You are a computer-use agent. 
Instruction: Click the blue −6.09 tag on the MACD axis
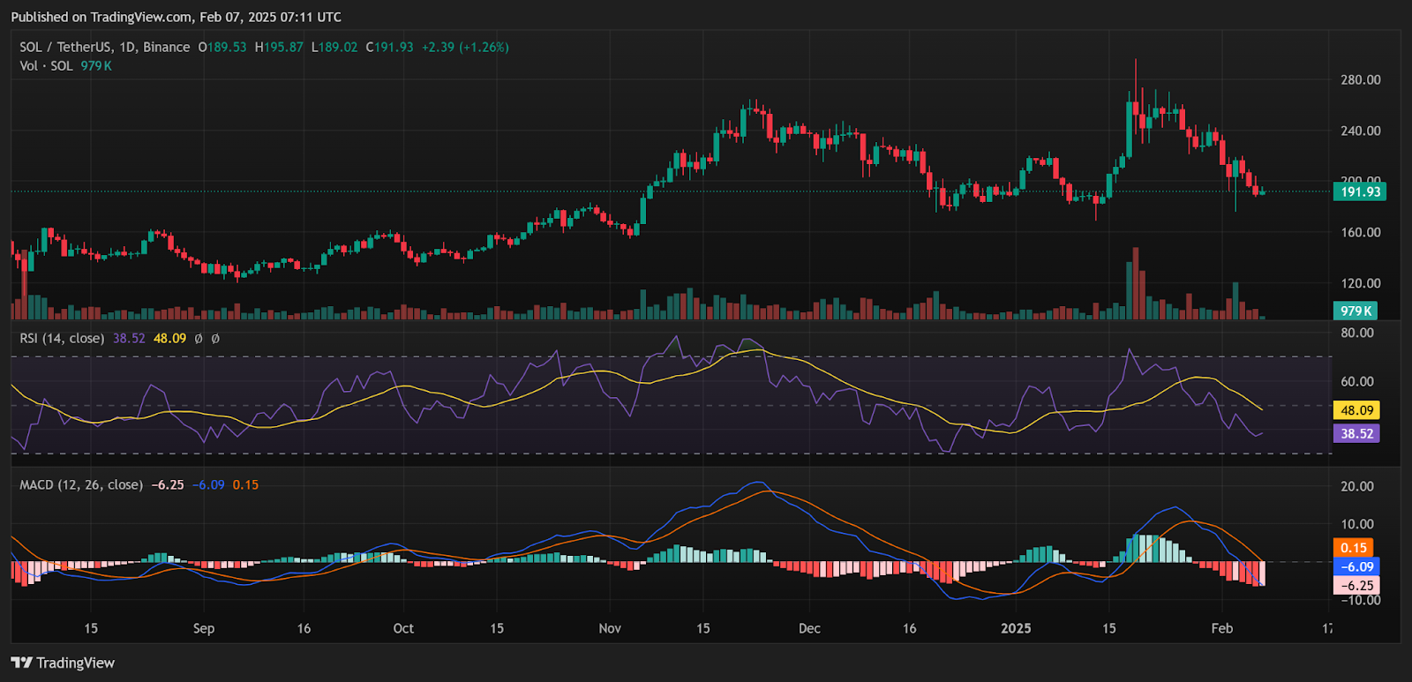[1356, 566]
